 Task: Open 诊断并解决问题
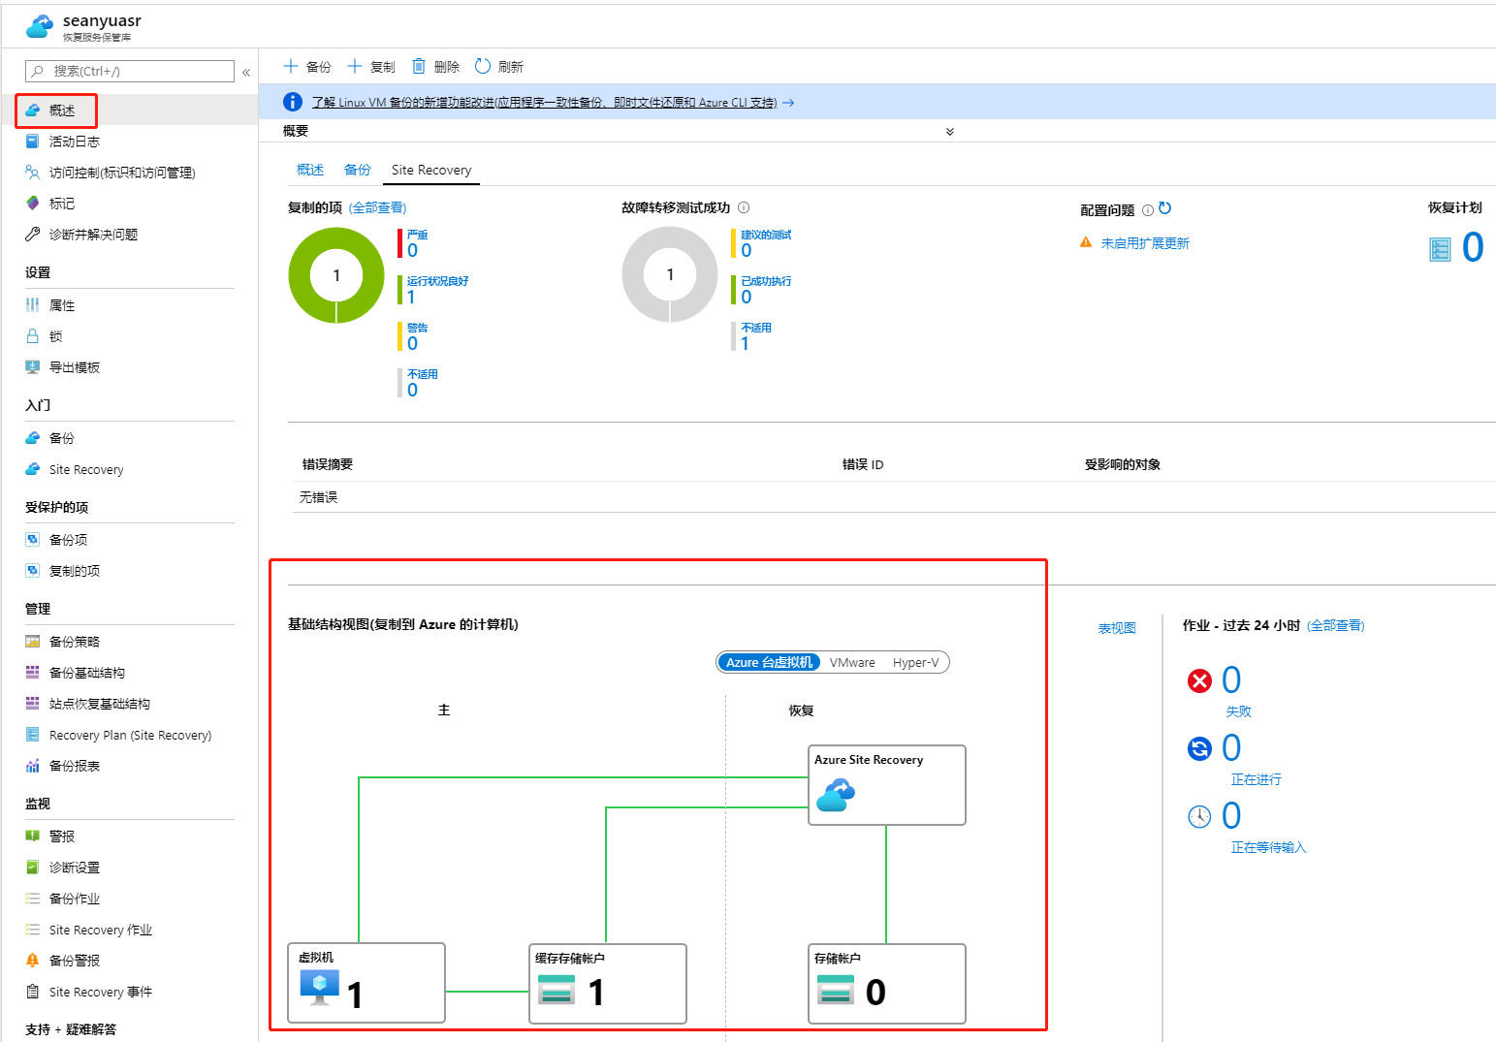(93, 235)
